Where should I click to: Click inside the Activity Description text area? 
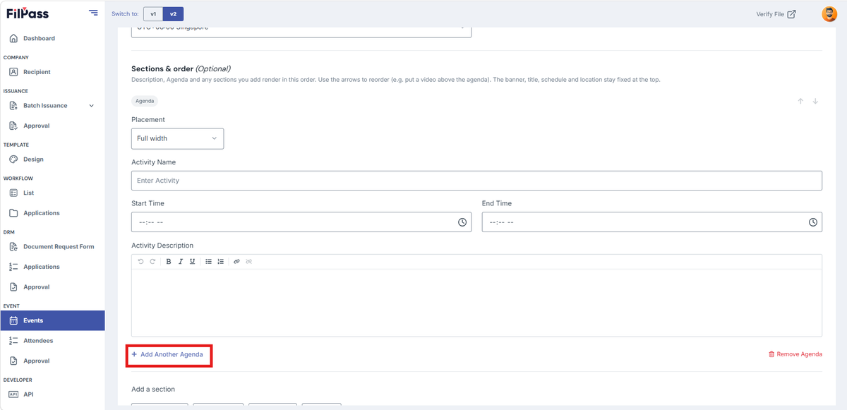coord(476,303)
